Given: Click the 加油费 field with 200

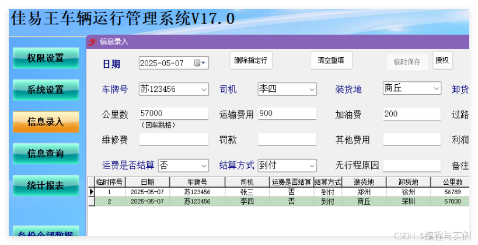Looking at the screenshot, I should tap(412, 114).
